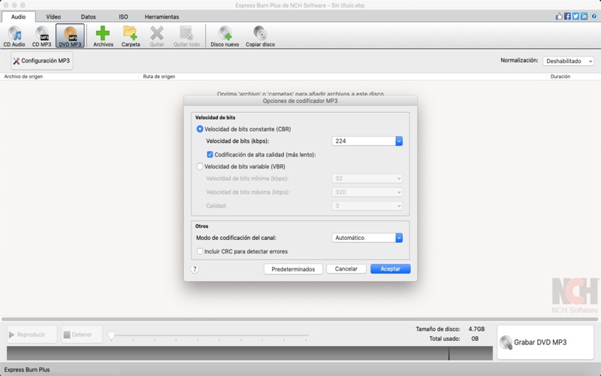601x376 pixels.
Task: Sort by Ruta de origen column
Action: point(159,77)
